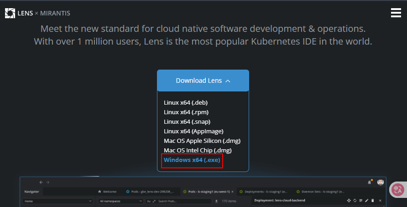Switch to Pods gke_lens-dev tab
Image resolution: width=407 pixels, height=207 pixels.
(151, 192)
